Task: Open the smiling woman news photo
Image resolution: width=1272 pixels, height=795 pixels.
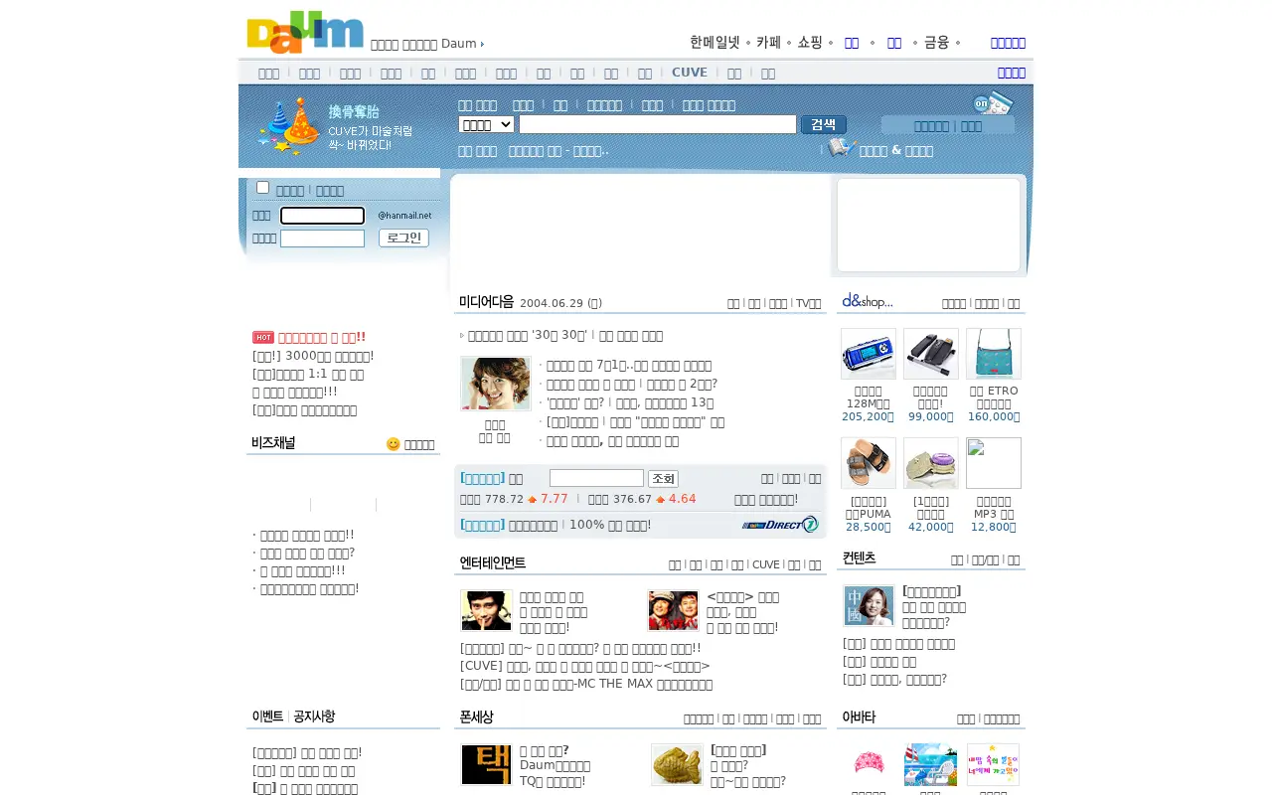Action: coord(496,383)
